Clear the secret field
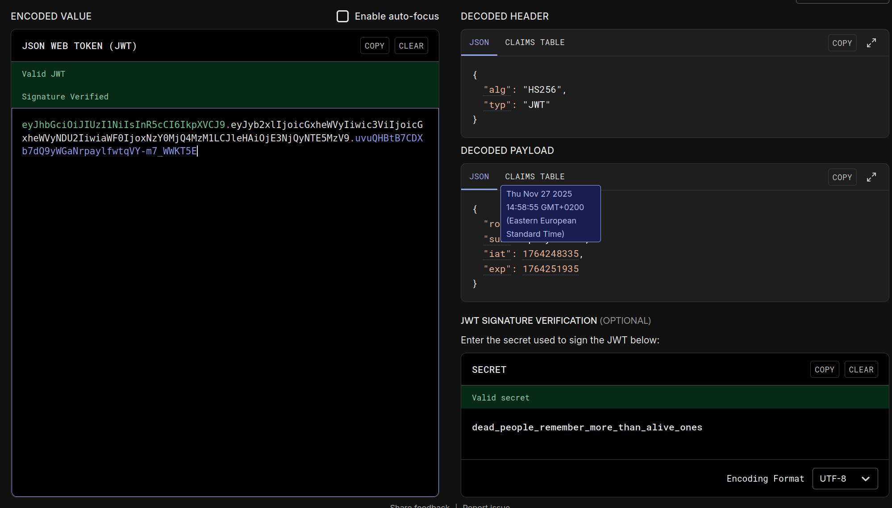 pos(861,370)
